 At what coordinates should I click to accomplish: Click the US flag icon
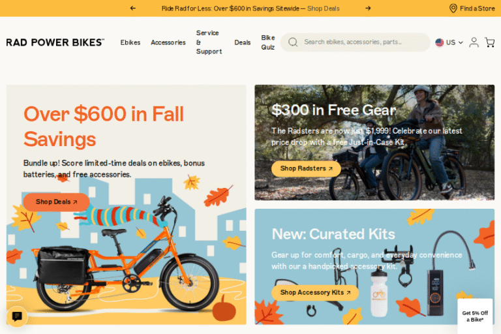[x=439, y=42]
